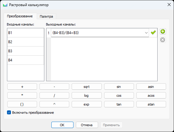This screenshot has height=132, width=174.
Task: Insert the cos function
Action: tap(119, 96)
